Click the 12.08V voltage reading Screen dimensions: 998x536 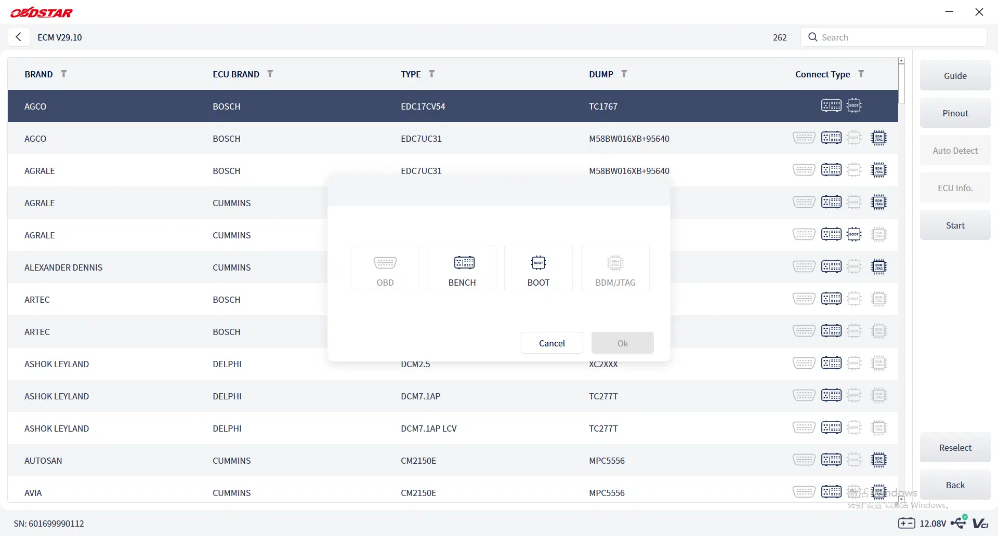coord(933,524)
